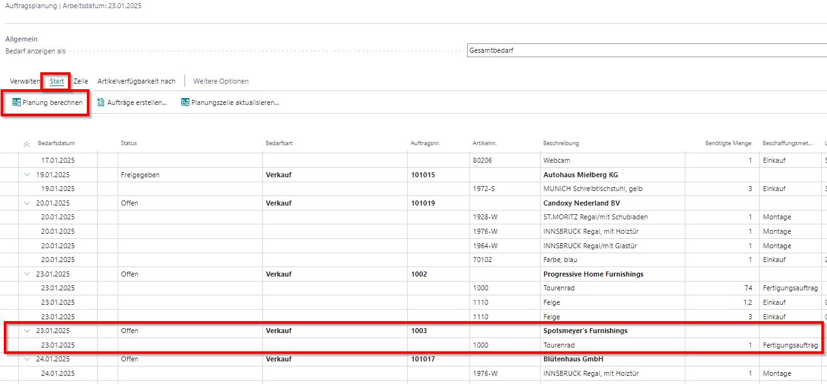Click the Freigegeben status cell
The width and height of the screenshot is (827, 384).
click(x=140, y=175)
